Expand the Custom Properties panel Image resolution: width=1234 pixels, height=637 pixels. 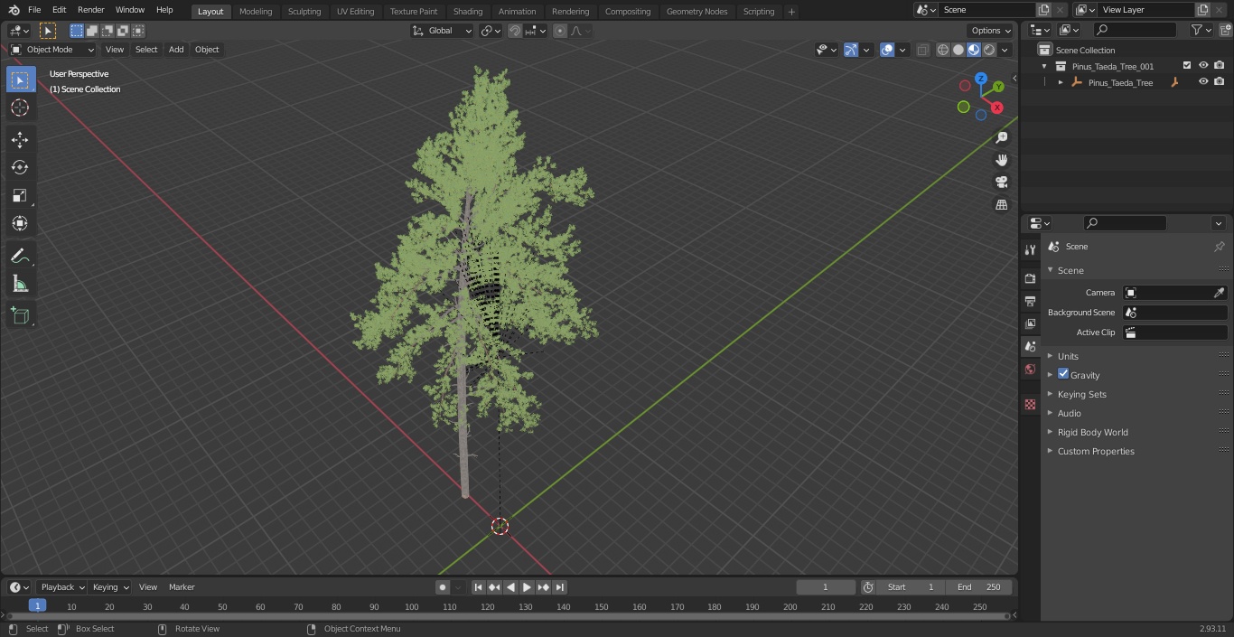point(1096,451)
